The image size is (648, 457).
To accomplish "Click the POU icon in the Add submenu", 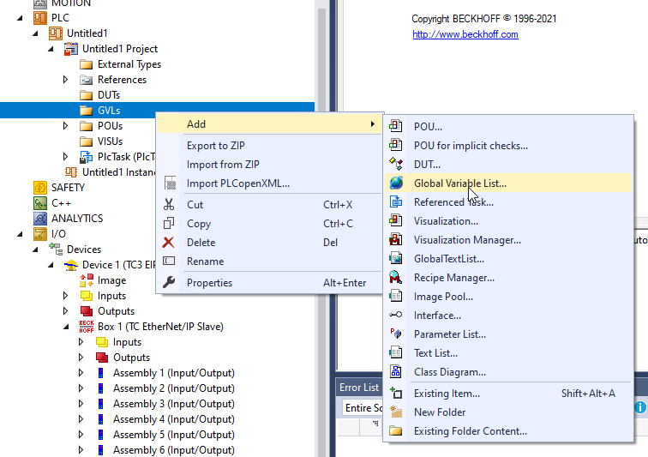I will pos(395,126).
